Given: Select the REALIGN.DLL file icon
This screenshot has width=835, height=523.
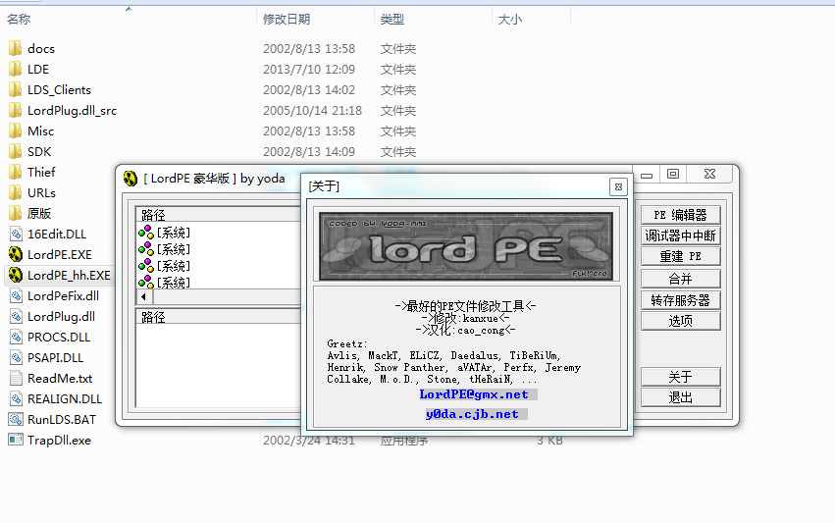Looking at the screenshot, I should pos(16,399).
